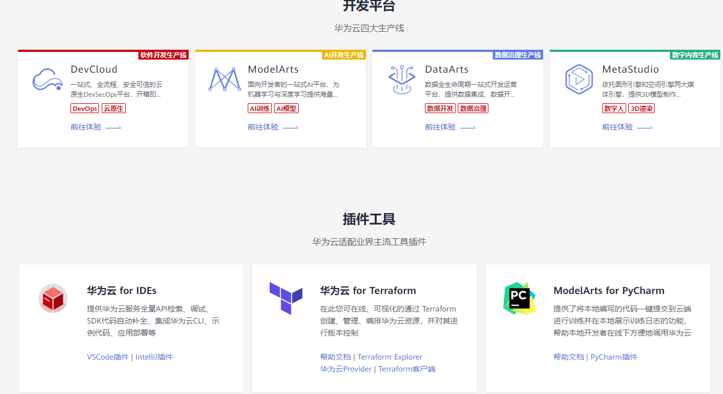Open the DevCloud 前往体验 link
Screen dimensions: 723x394
tap(96, 127)
